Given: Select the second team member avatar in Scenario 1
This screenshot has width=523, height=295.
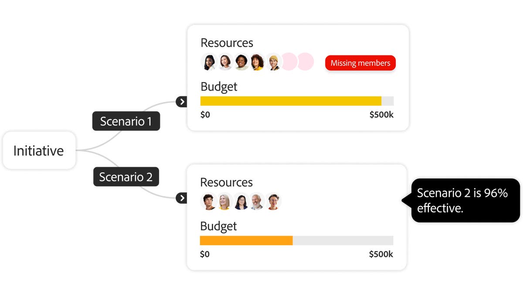Looking at the screenshot, I should (225, 62).
